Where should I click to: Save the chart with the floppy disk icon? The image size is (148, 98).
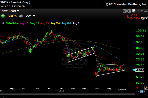click(x=134, y=11)
